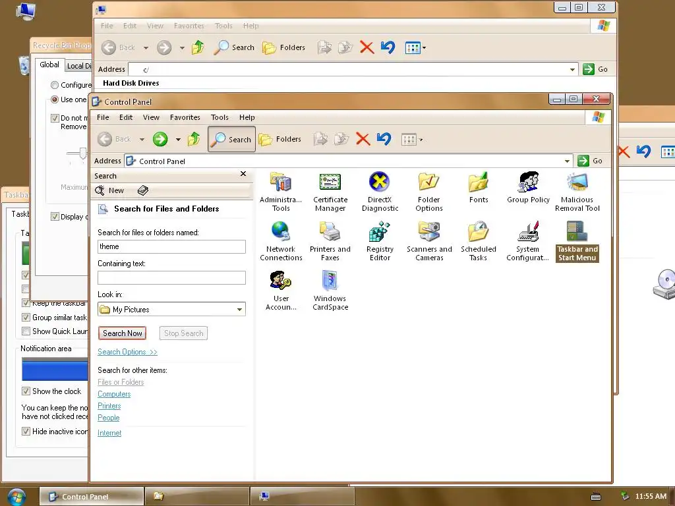Toggle Folders button in Control Panel toolbar
The width and height of the screenshot is (675, 506).
click(x=279, y=139)
